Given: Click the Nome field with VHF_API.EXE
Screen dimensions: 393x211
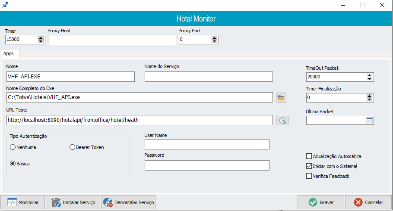Looking at the screenshot, I should [x=70, y=77].
